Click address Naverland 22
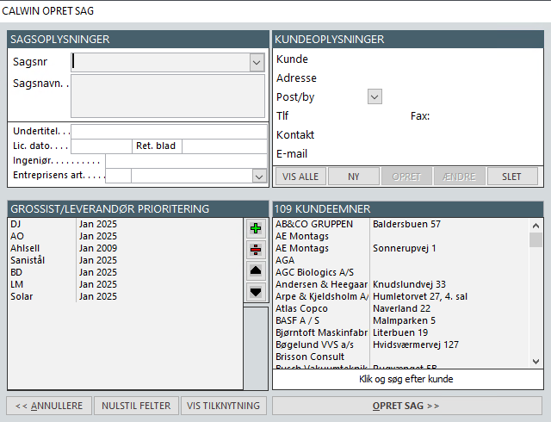 pos(402,308)
